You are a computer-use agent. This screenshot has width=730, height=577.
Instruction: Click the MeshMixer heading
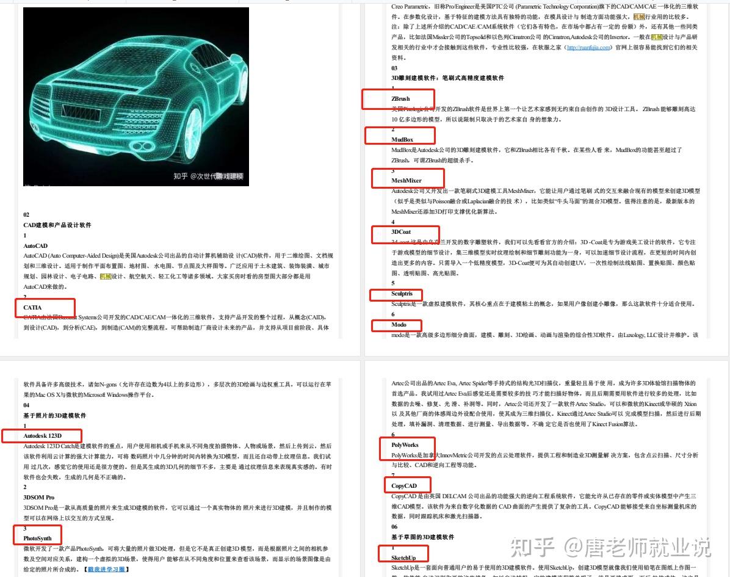click(407, 181)
